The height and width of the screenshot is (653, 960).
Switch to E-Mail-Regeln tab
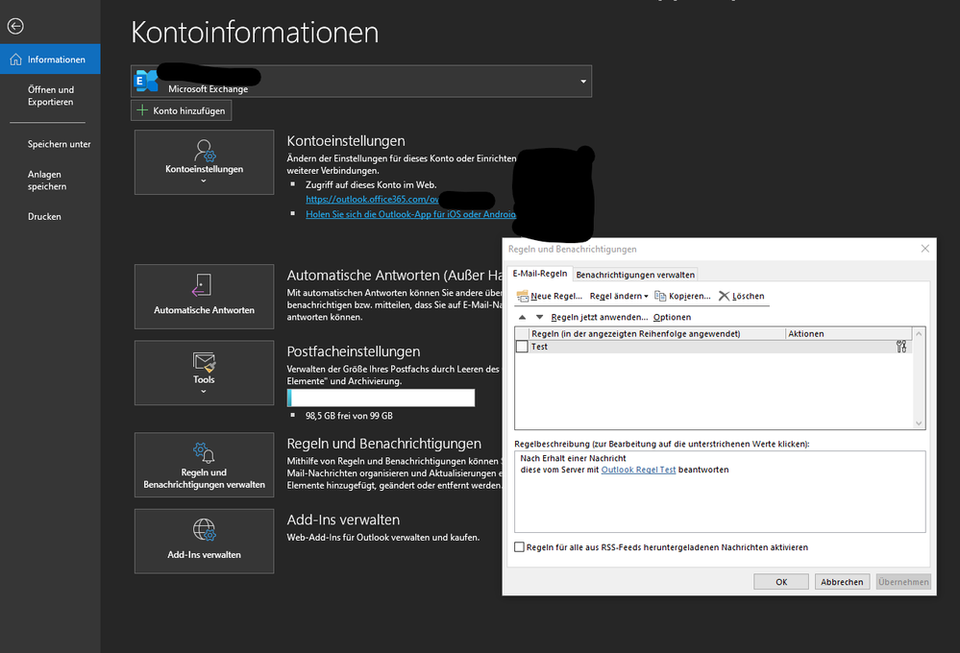[x=539, y=274]
